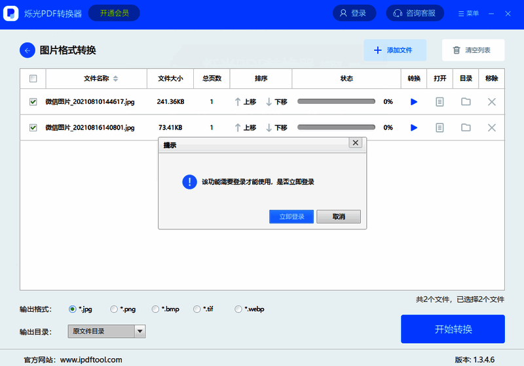This screenshot has height=366, width=524.
Task: Minimize the window
Action: click(491, 14)
